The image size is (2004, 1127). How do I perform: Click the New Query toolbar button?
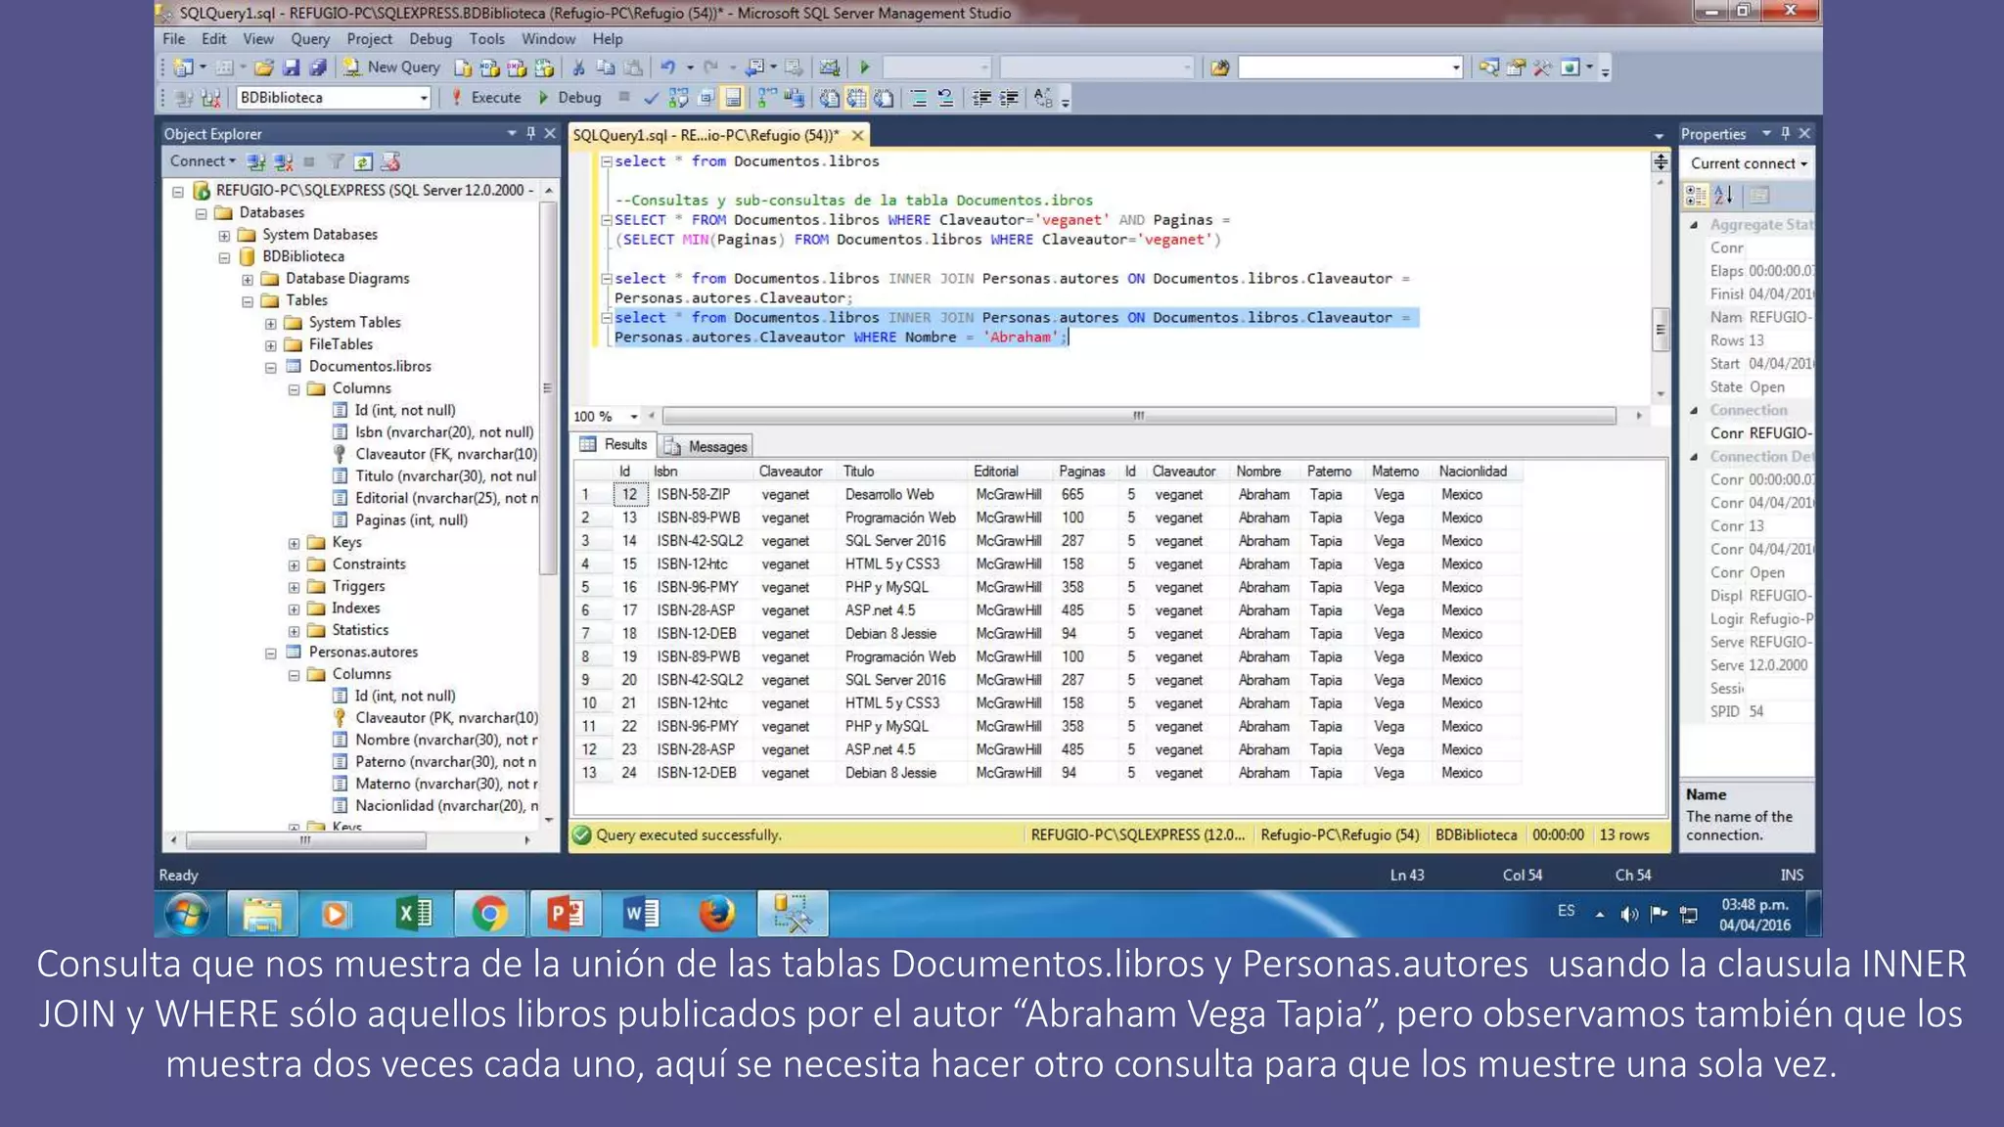point(391,68)
